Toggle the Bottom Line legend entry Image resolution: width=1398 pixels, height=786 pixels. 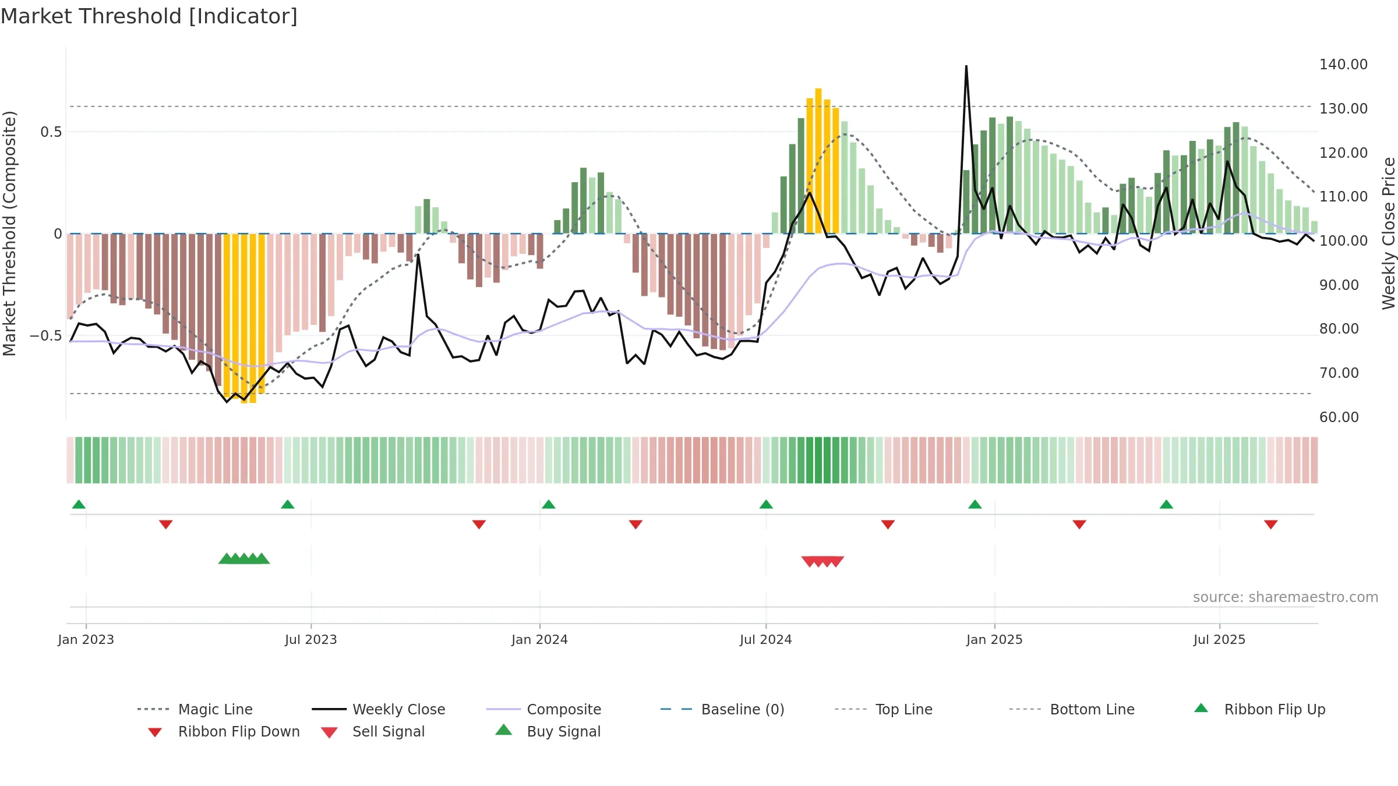1072,709
